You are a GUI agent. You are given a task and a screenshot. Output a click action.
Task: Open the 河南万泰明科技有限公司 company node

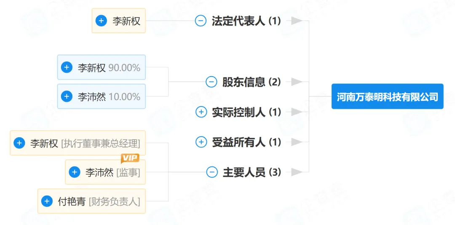point(387,96)
